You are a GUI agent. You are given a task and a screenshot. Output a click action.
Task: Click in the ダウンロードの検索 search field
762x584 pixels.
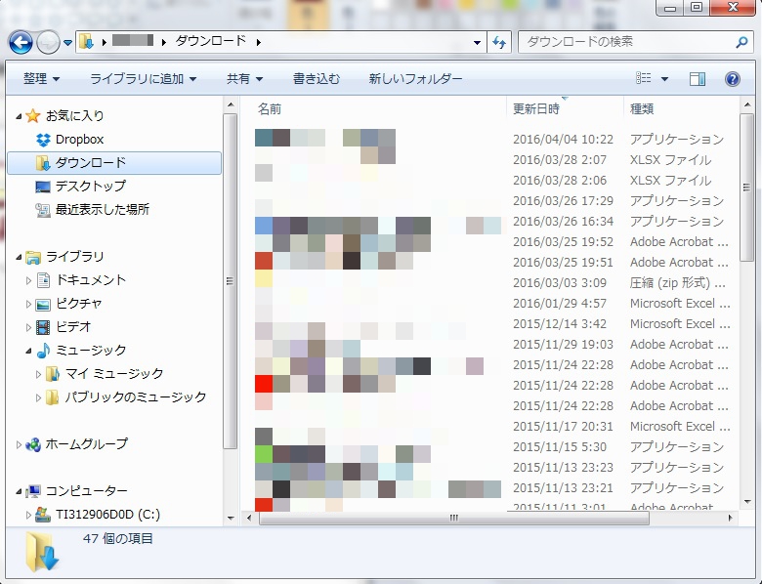(x=625, y=42)
